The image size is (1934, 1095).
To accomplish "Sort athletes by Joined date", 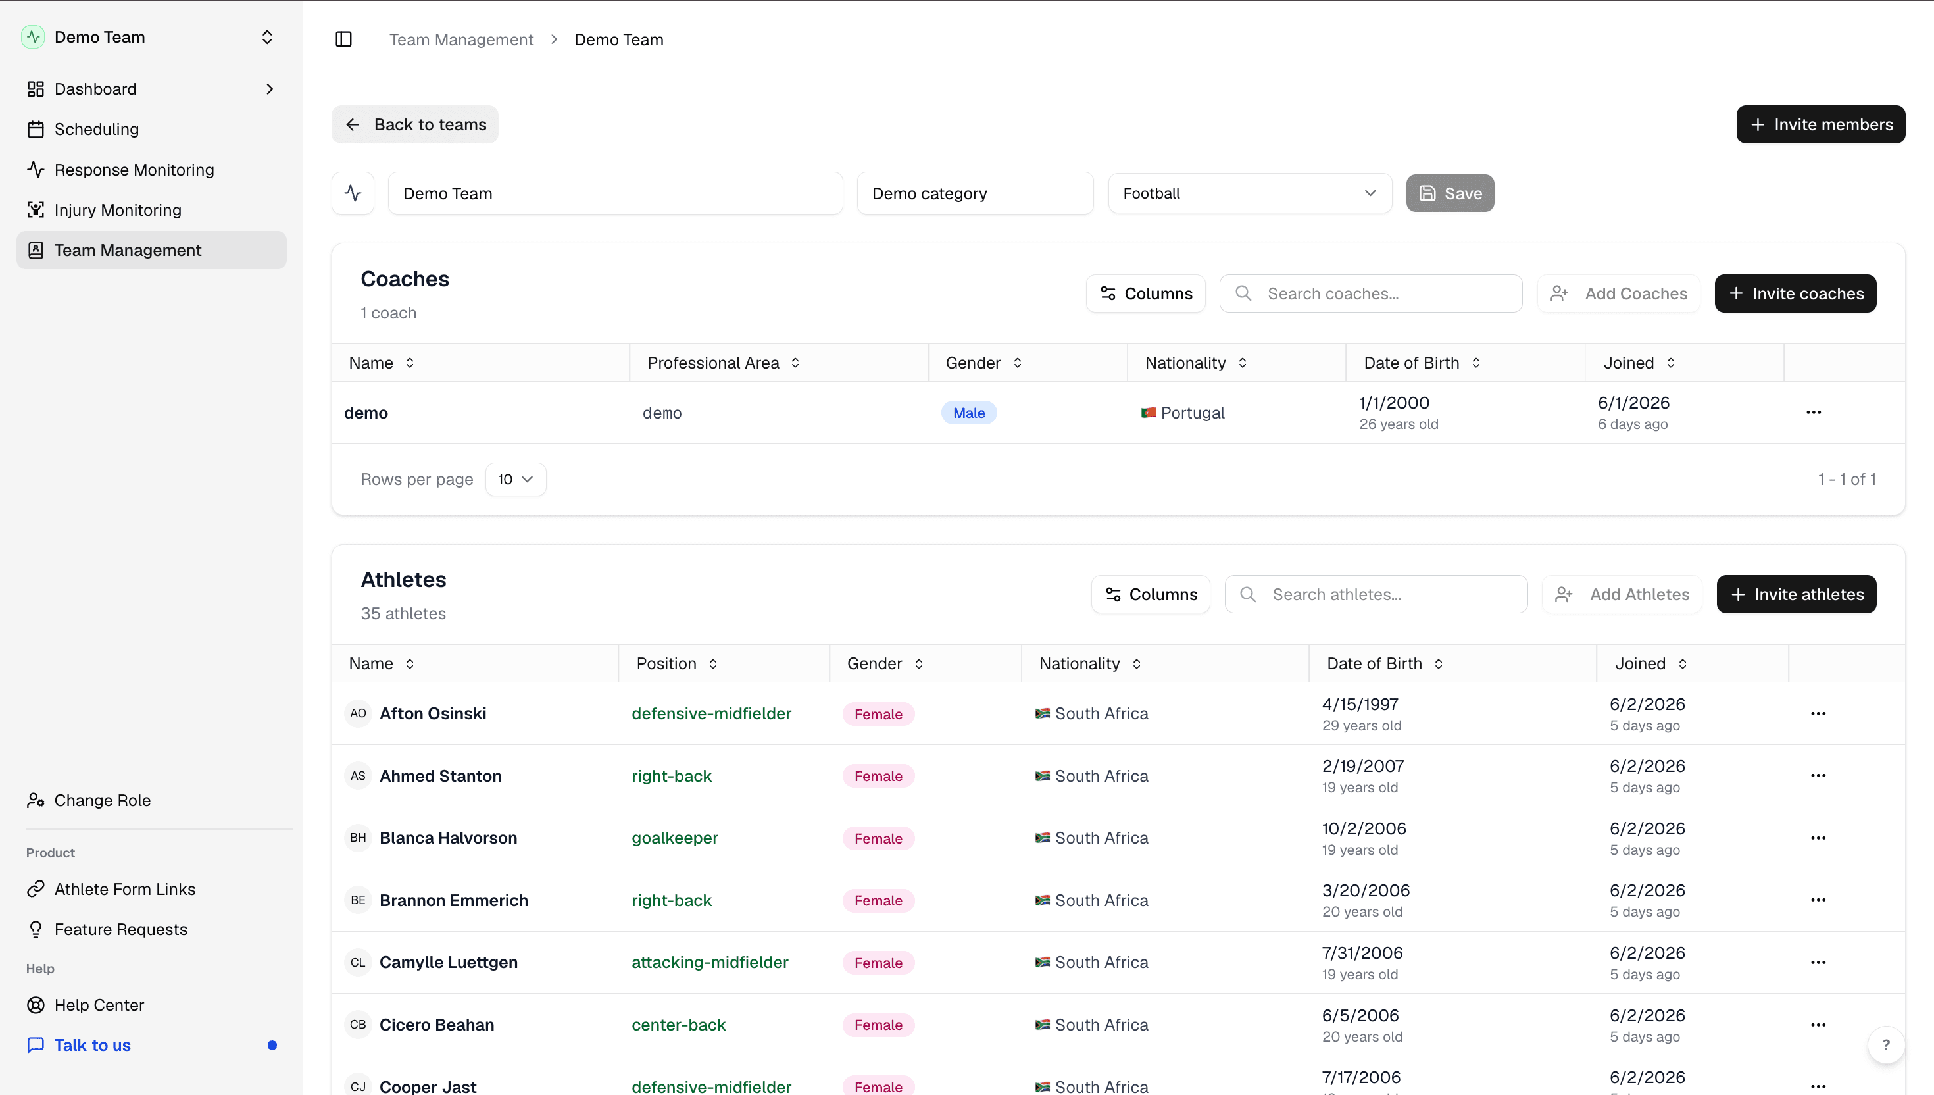I will point(1651,663).
